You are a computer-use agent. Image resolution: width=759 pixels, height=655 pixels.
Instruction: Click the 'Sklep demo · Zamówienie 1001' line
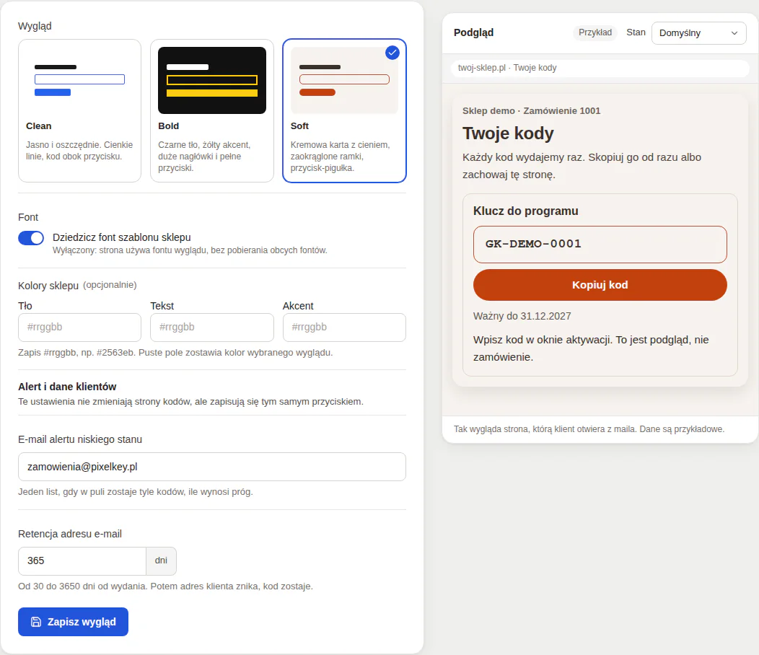[x=531, y=111]
